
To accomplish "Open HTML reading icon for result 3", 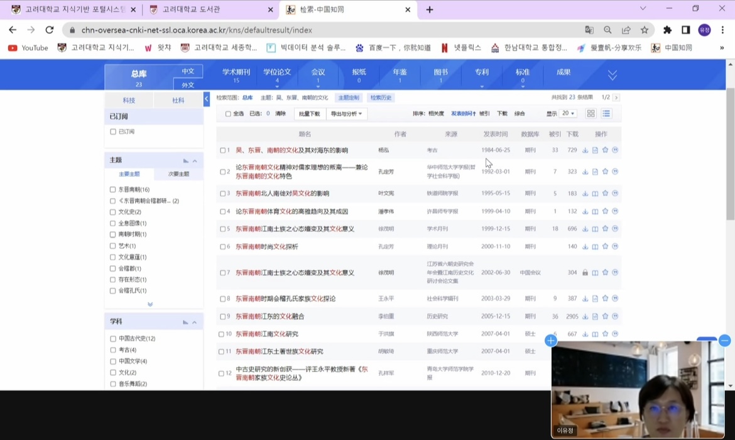I will click(x=595, y=194).
